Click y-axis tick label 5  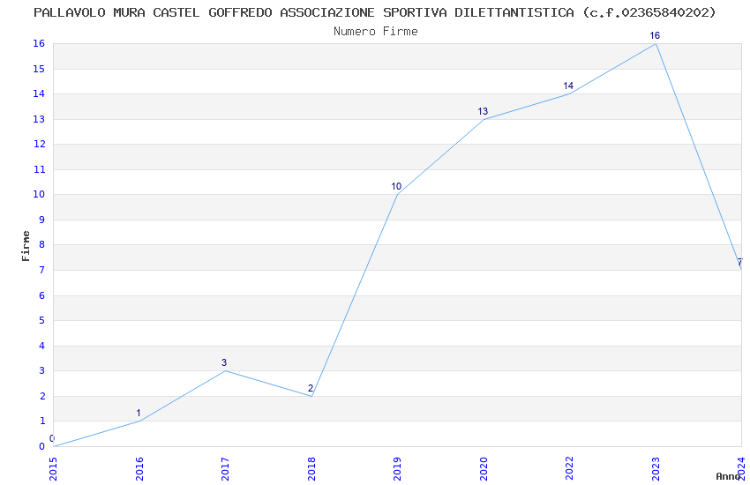pyautogui.click(x=41, y=320)
